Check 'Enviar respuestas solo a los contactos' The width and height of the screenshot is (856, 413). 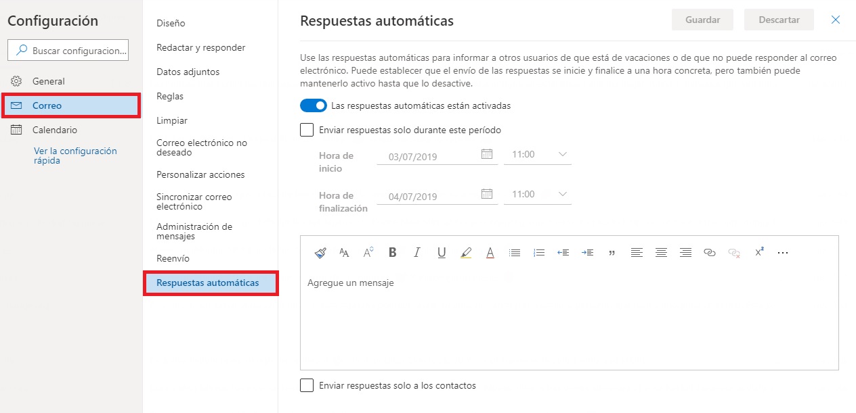(x=306, y=385)
